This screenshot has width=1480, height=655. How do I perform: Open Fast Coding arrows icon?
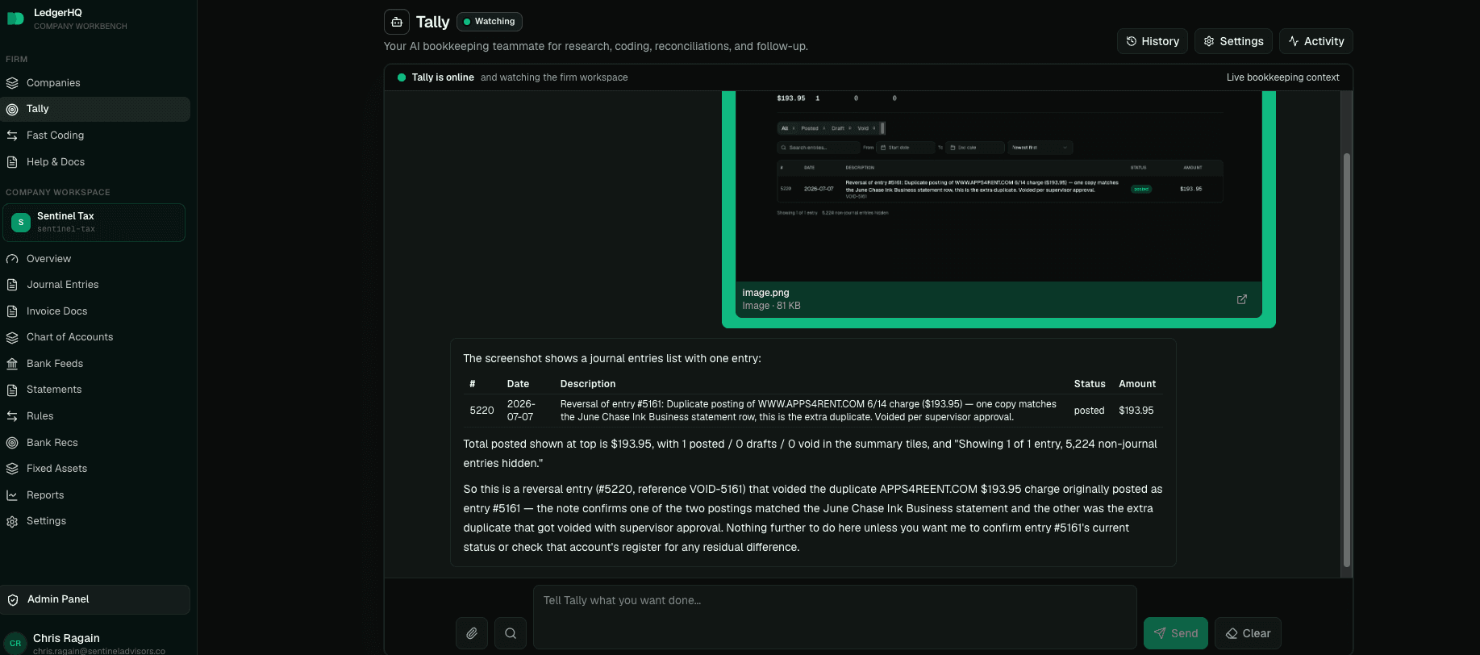pyautogui.click(x=12, y=136)
